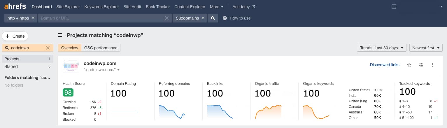Click the Other 50K row

[x=365, y=118]
